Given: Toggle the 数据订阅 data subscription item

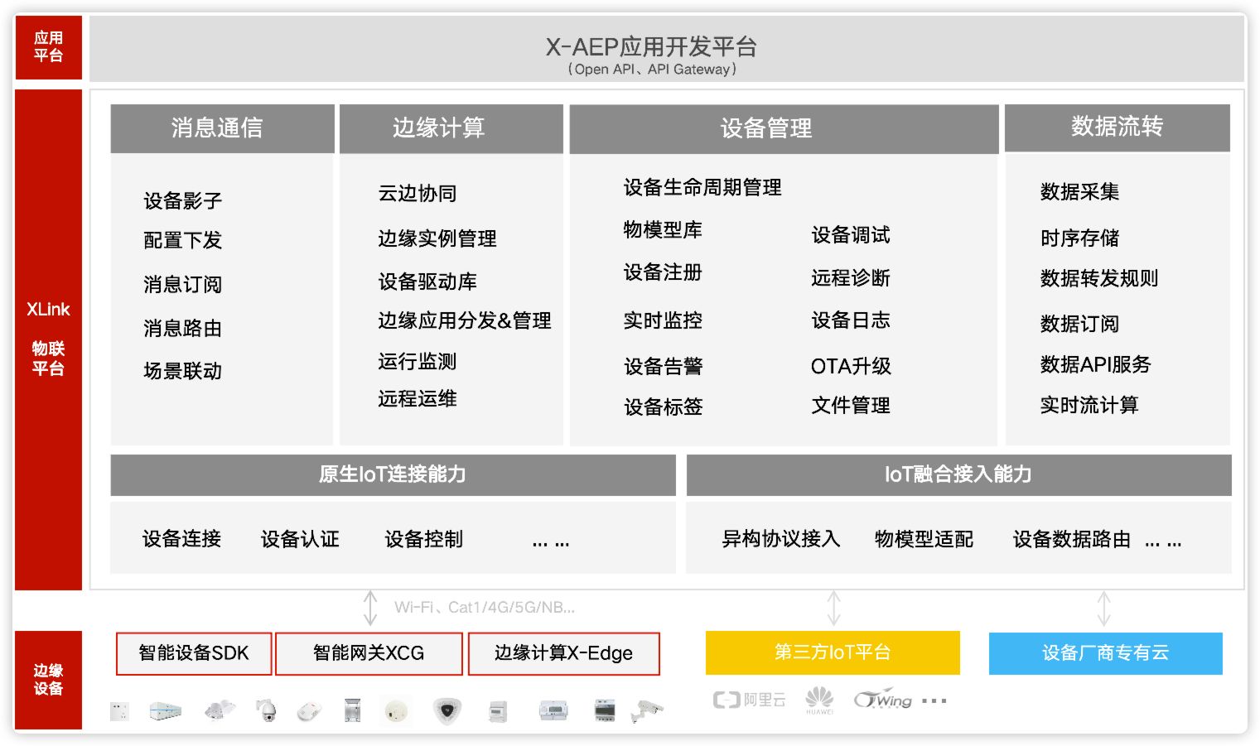Looking at the screenshot, I should 1079,324.
